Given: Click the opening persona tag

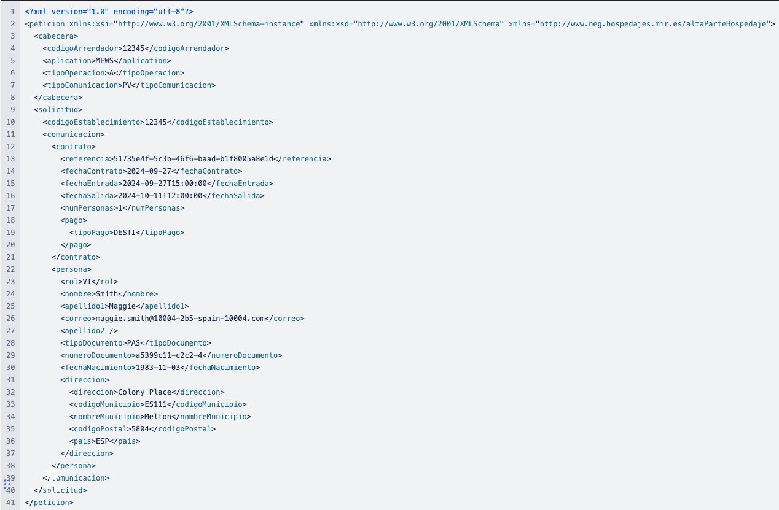Looking at the screenshot, I should point(71,269).
